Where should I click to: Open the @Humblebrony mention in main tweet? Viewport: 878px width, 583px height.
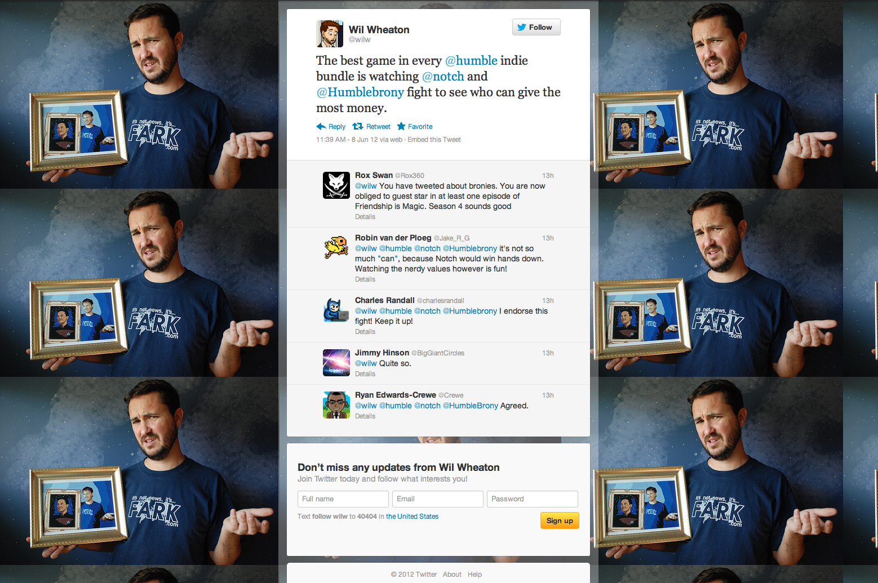click(x=360, y=92)
